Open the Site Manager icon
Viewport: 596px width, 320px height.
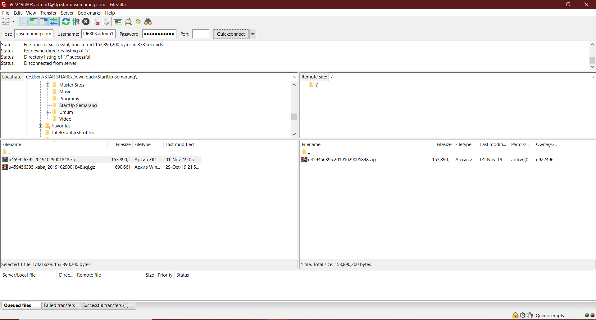pos(6,22)
